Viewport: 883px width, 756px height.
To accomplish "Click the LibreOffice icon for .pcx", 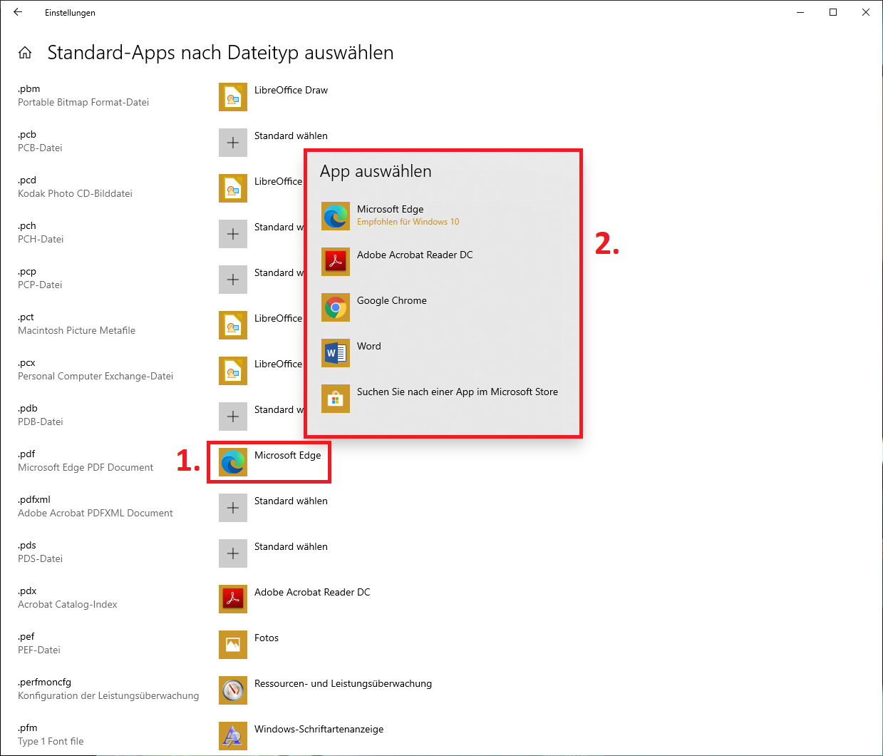I will click(233, 371).
